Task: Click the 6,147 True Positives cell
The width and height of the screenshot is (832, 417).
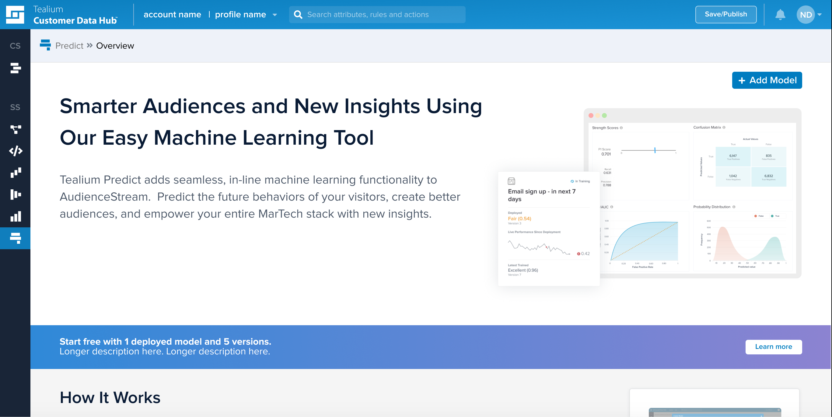Action: [733, 157]
